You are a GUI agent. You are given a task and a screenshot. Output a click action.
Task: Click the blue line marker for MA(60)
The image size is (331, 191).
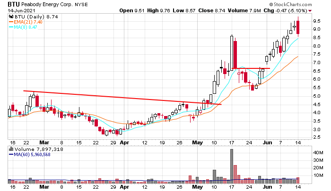coord(11,154)
